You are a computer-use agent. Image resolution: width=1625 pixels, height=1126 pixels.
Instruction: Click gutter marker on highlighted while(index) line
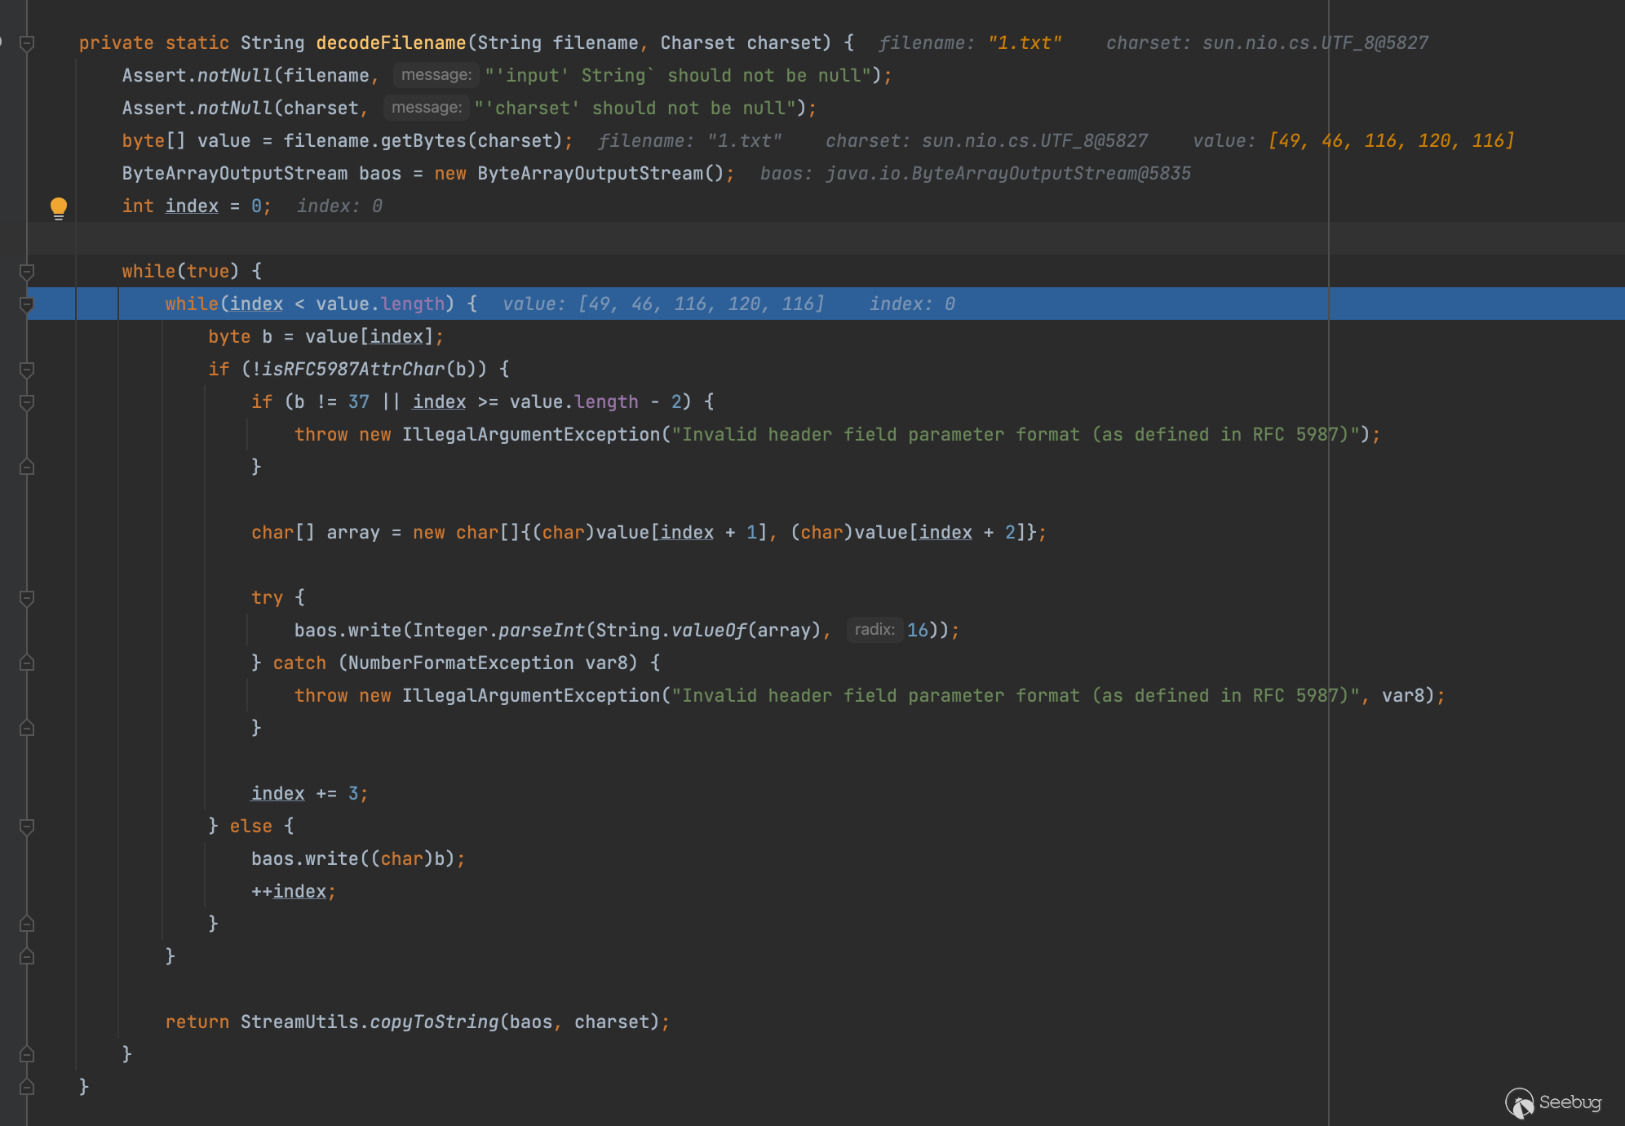[x=27, y=304]
